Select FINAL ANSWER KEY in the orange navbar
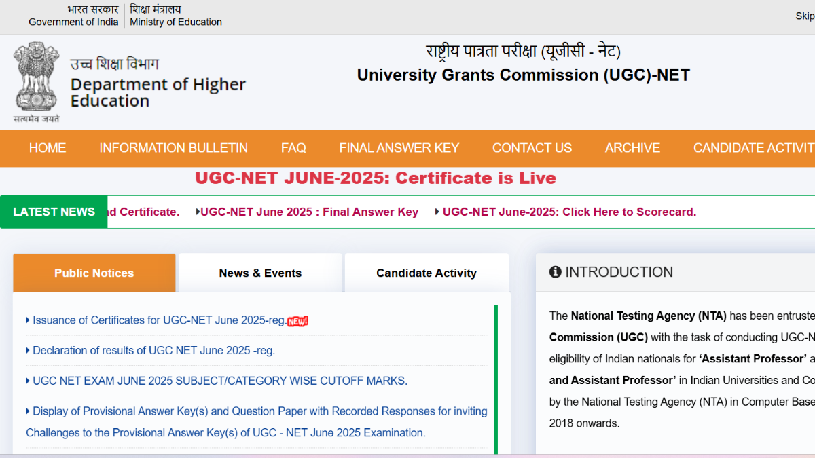 point(399,148)
